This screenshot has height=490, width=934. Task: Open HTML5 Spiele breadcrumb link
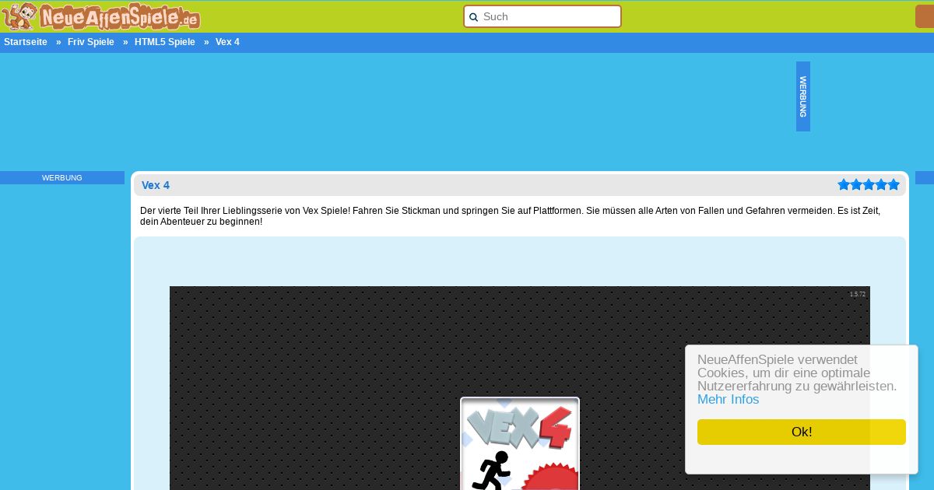pyautogui.click(x=165, y=42)
